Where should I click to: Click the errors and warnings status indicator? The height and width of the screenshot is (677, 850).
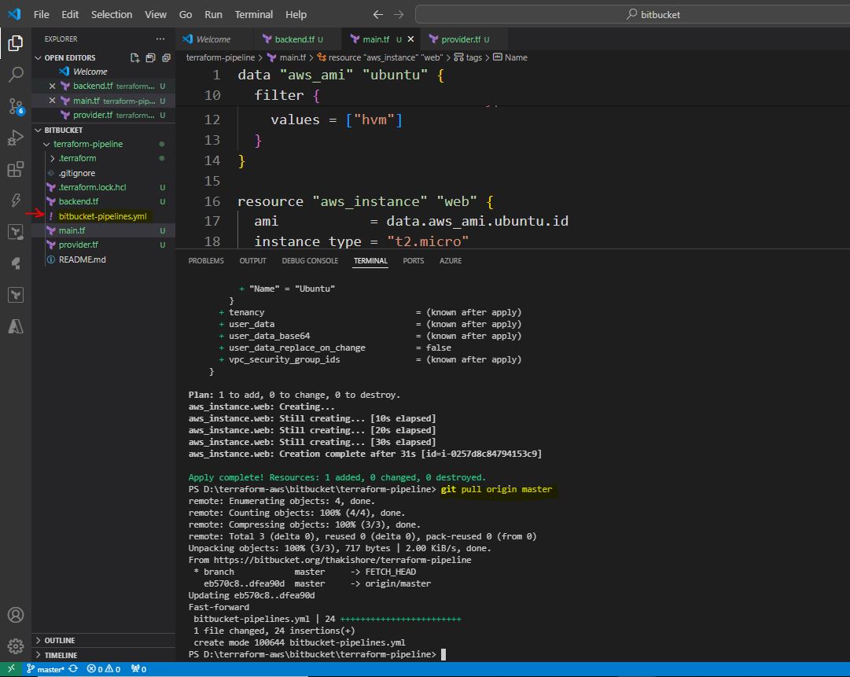(105, 669)
